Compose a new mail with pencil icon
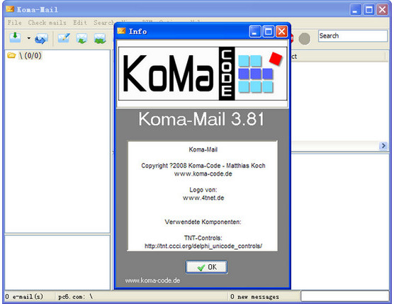The image size is (394, 304). 64,38
